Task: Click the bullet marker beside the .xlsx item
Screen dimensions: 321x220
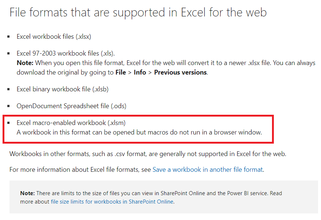Action: [9, 37]
